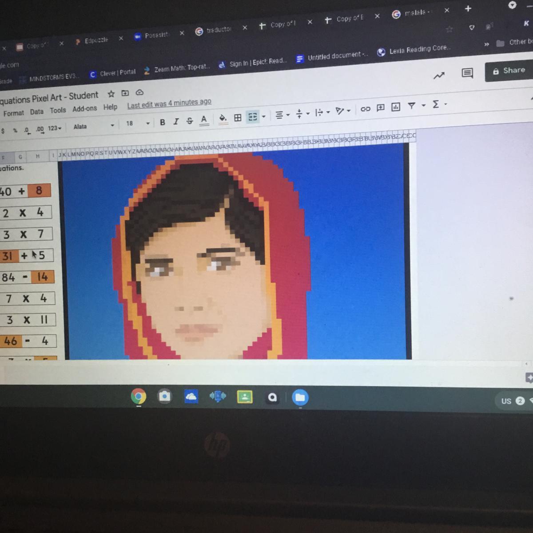Open a new browser tab
This screenshot has height=533, width=533.
[x=468, y=8]
